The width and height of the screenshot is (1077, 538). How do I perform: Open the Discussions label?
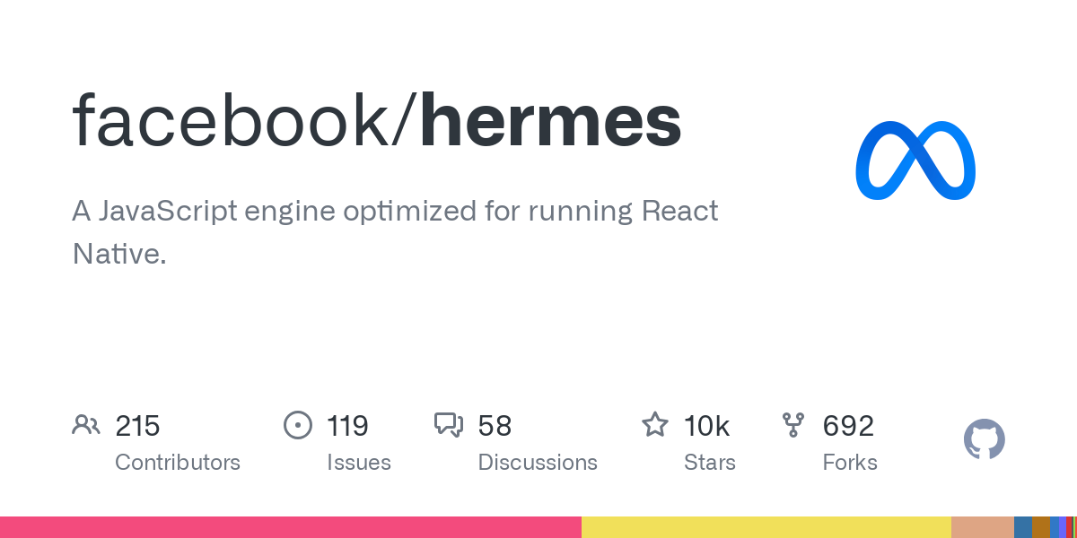coord(538,463)
